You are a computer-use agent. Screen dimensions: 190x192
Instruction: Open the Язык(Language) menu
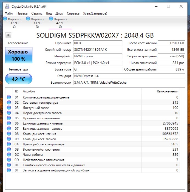pyautogui.click(x=95, y=13)
